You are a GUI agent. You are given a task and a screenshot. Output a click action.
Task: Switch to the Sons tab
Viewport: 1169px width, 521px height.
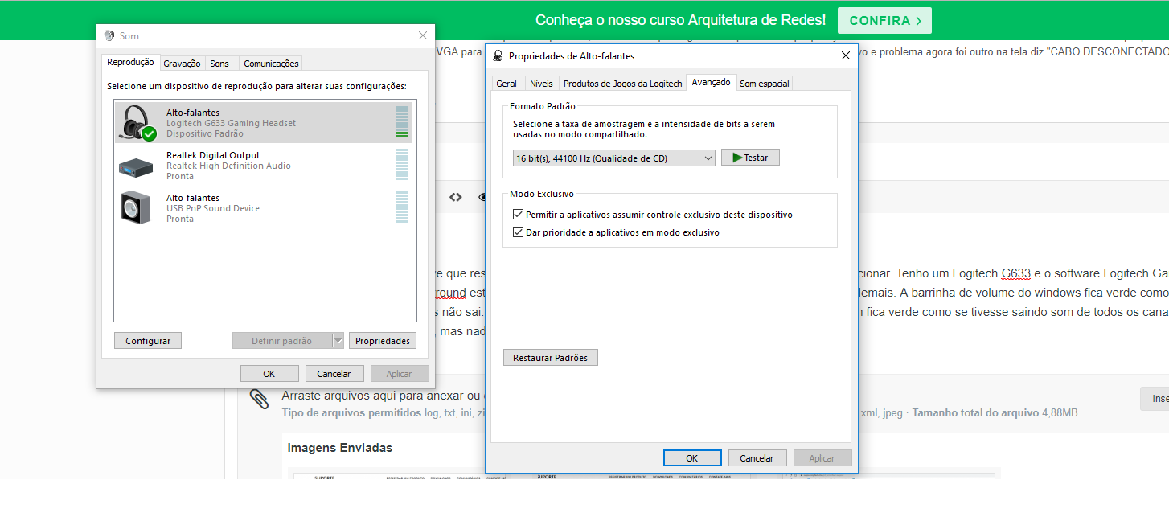pyautogui.click(x=219, y=64)
